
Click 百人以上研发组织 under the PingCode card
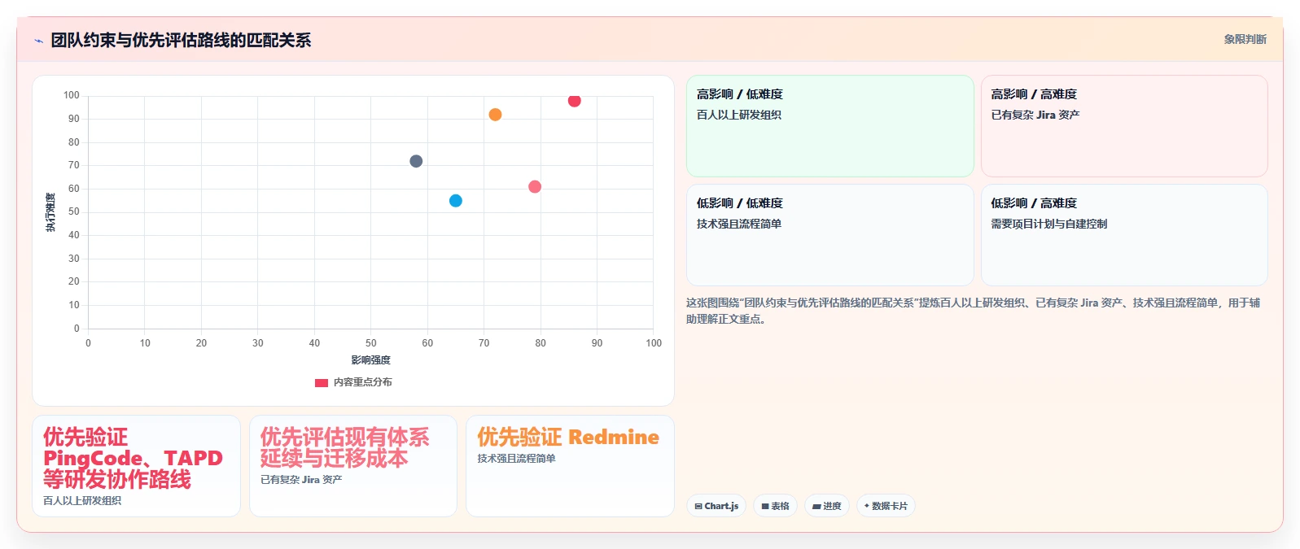pyautogui.click(x=82, y=501)
